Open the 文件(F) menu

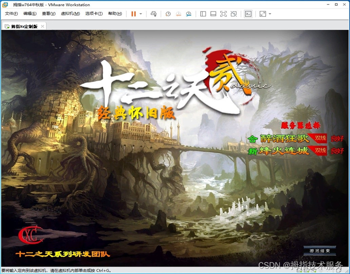click(11, 14)
